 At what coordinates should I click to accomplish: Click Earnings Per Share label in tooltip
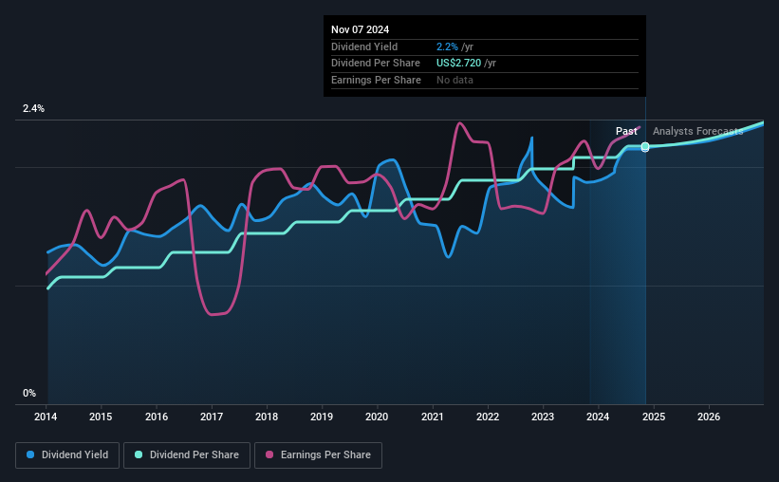(376, 80)
